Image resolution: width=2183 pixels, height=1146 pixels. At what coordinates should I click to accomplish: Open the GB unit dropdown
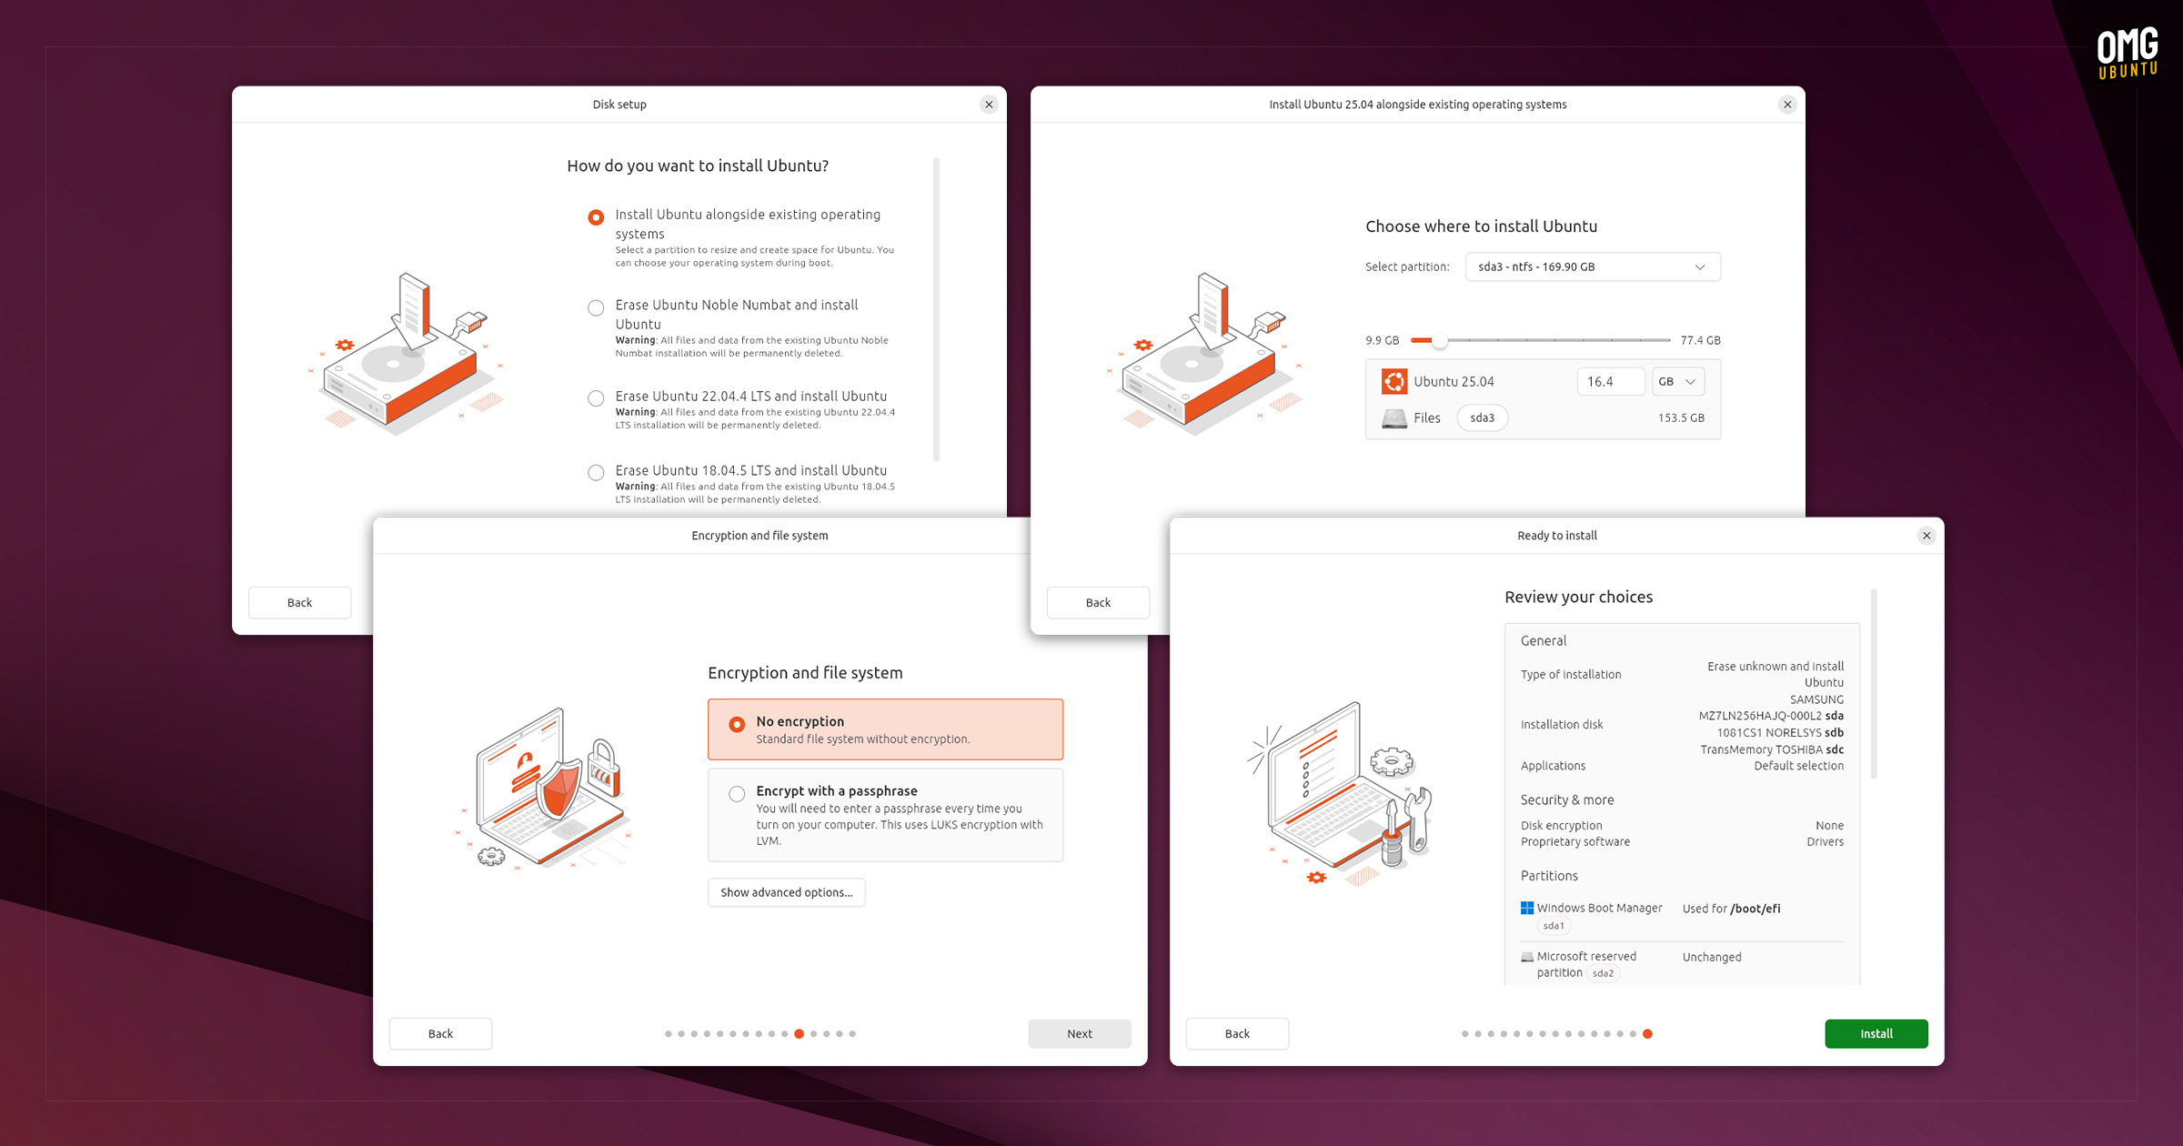click(1677, 382)
